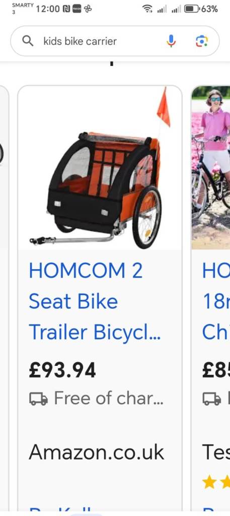Tap the delivery truck icon beside Free of charge
This screenshot has width=230, height=516.
38,399
